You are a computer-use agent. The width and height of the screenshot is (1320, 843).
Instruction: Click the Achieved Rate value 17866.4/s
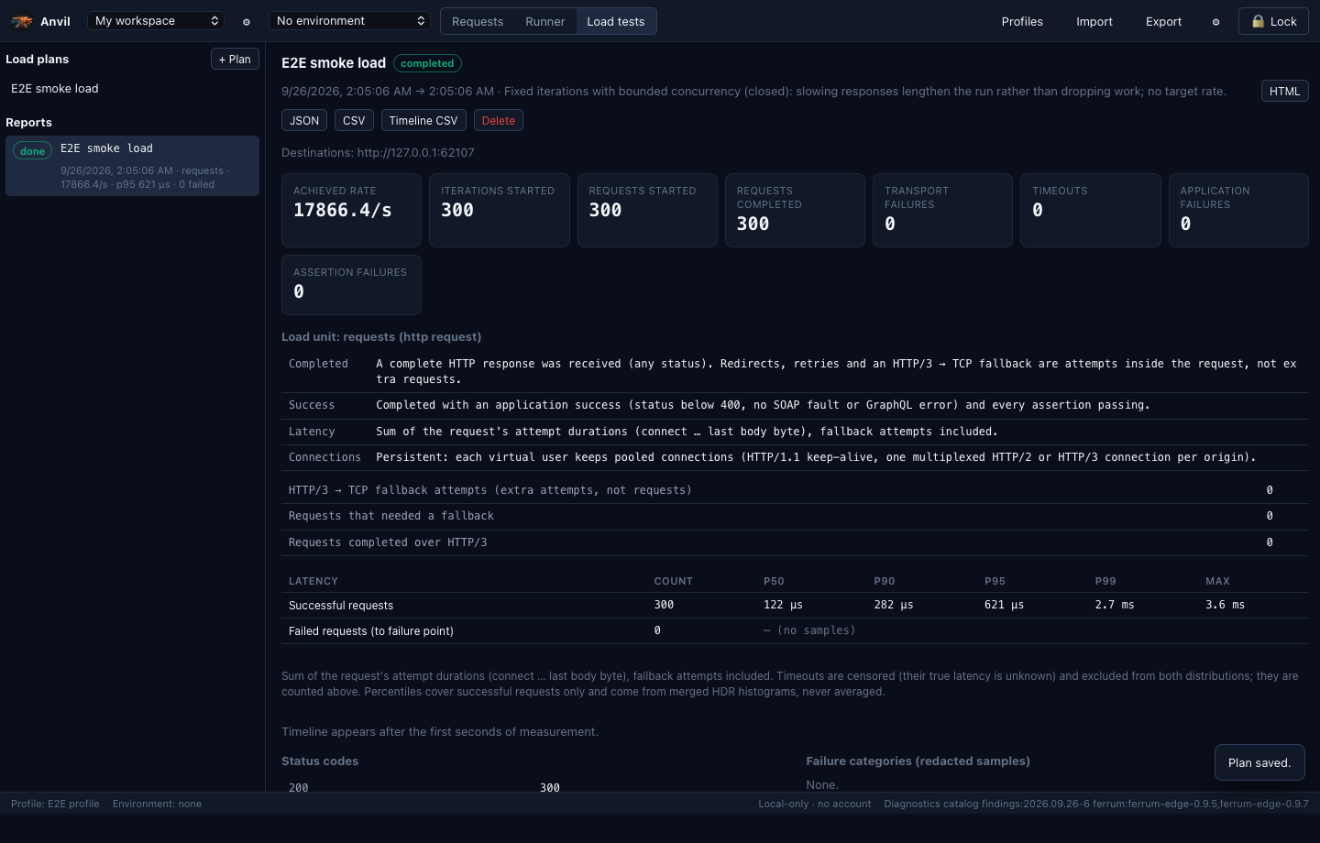pyautogui.click(x=343, y=210)
